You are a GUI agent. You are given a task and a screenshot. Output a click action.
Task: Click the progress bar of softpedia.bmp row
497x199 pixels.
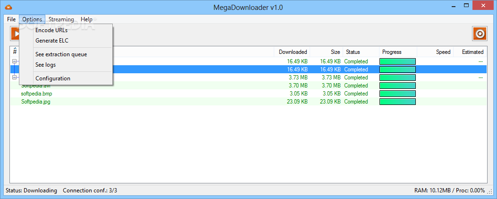click(397, 94)
